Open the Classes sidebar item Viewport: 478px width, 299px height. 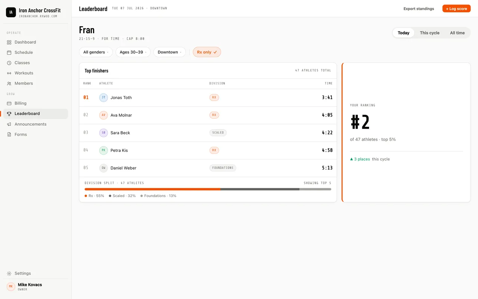click(36, 63)
